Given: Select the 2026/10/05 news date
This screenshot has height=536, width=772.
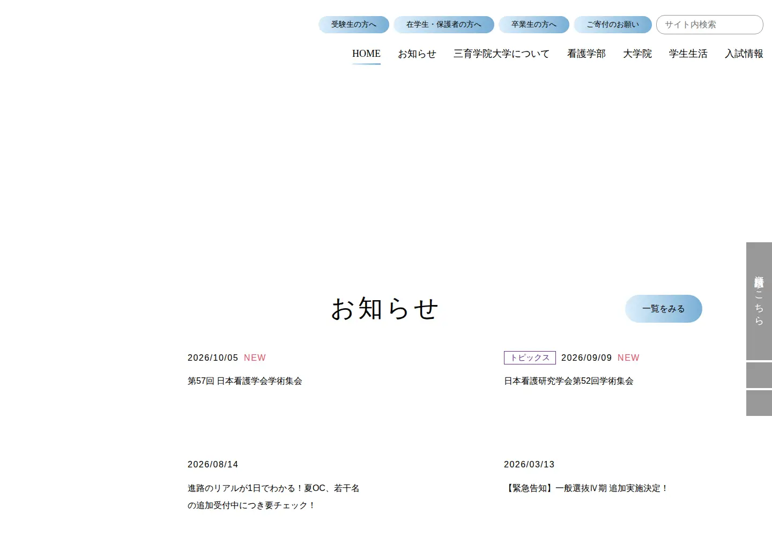Looking at the screenshot, I should (213, 358).
